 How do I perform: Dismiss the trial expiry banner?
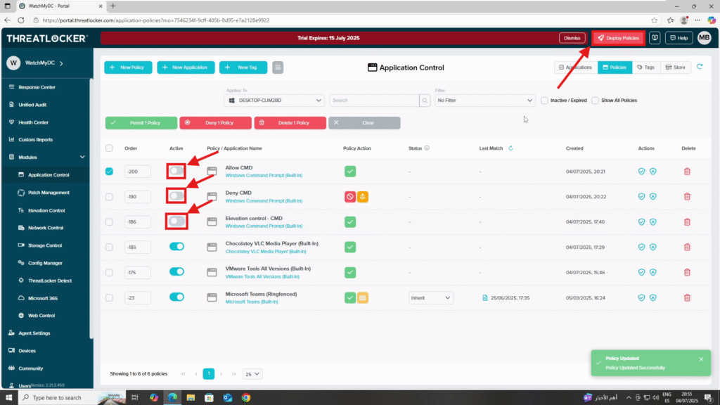point(572,38)
